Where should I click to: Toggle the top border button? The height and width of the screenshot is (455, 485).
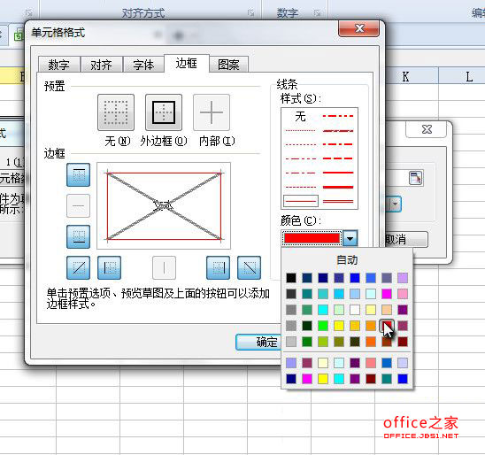click(78, 174)
